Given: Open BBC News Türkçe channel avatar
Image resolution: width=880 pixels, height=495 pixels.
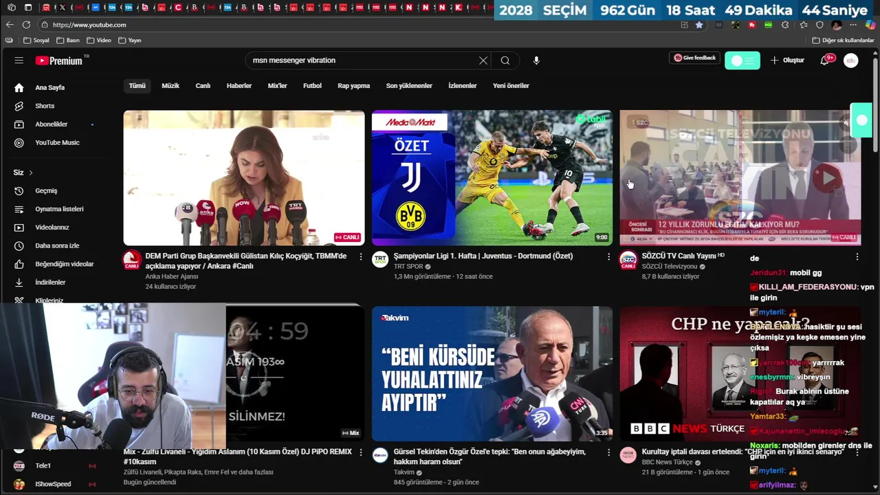Looking at the screenshot, I should tap(628, 455).
